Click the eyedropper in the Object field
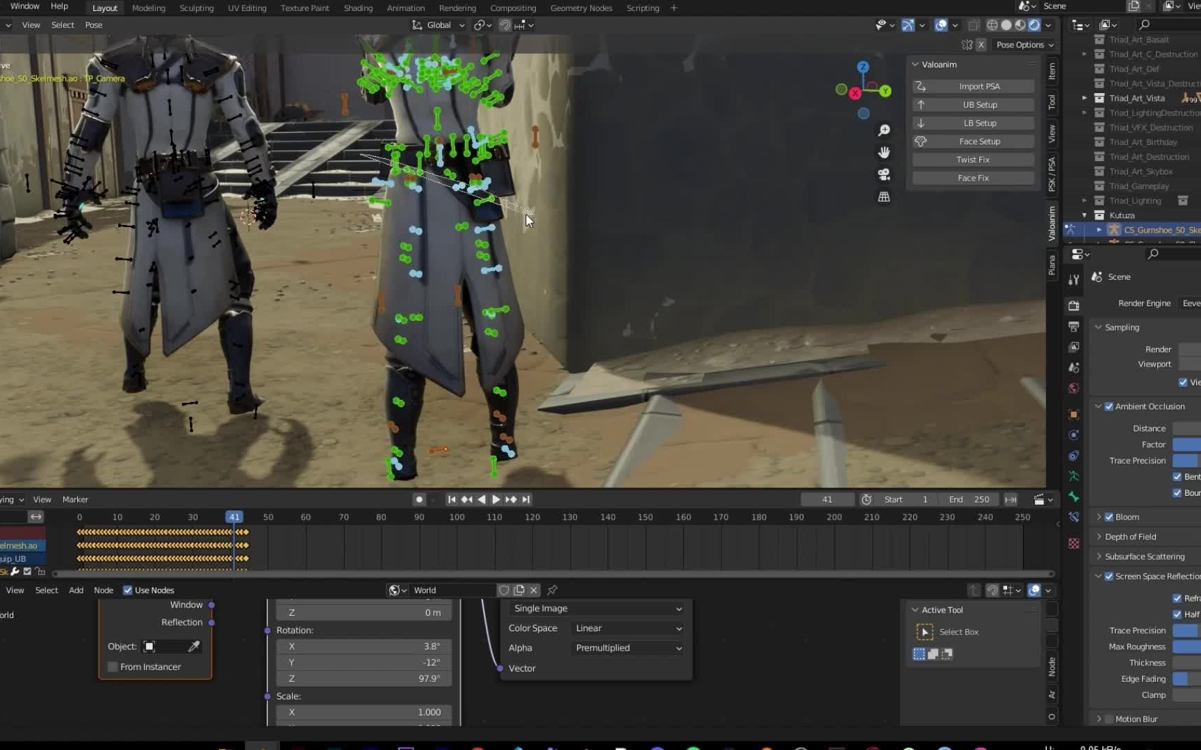 pos(194,647)
